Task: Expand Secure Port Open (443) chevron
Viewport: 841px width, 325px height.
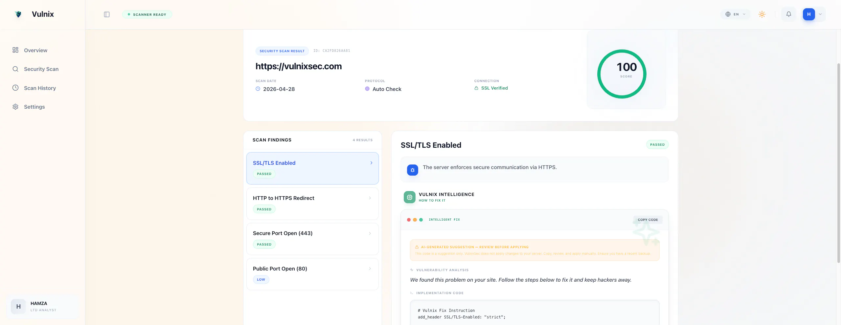Action: [x=370, y=233]
